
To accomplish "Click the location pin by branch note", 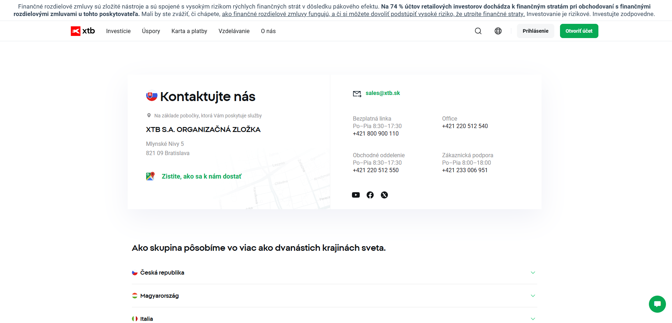I will 149,115.
